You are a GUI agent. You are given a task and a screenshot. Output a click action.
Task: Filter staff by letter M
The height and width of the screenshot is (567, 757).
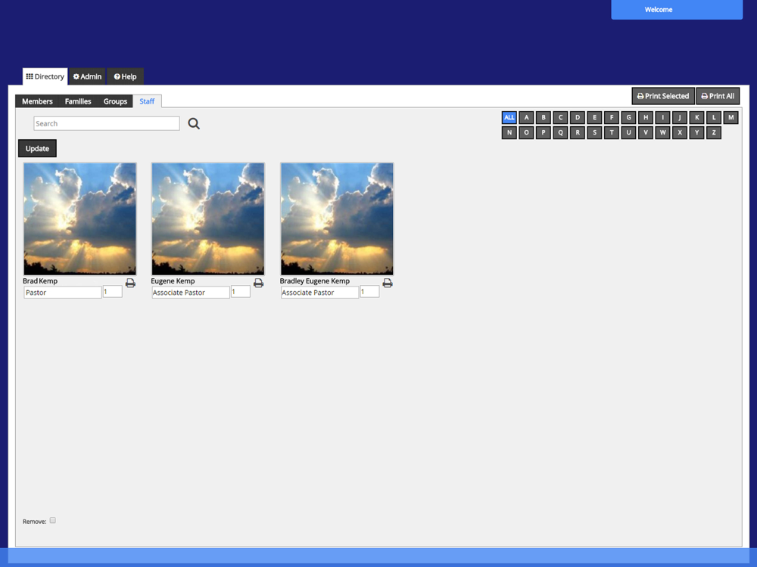pyautogui.click(x=731, y=117)
